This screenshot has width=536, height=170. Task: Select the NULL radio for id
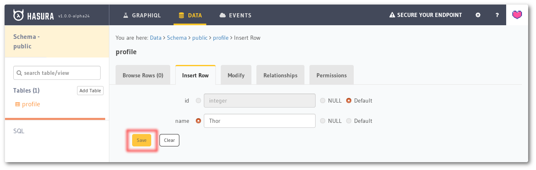pyautogui.click(x=323, y=101)
